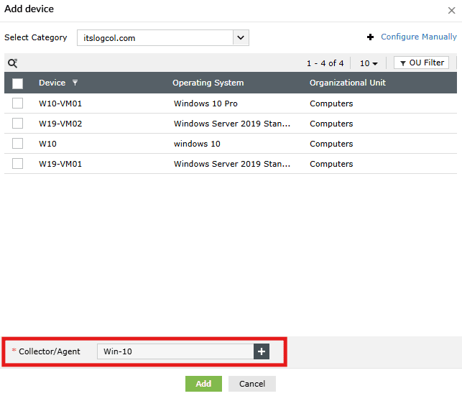Click W19-VM01's Windows Server 2019 cell
The width and height of the screenshot is (462, 396).
point(232,164)
